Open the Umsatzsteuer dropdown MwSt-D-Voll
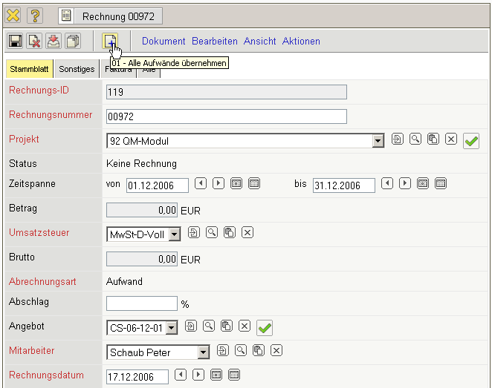This screenshot has height=388, width=492. pyautogui.click(x=175, y=234)
